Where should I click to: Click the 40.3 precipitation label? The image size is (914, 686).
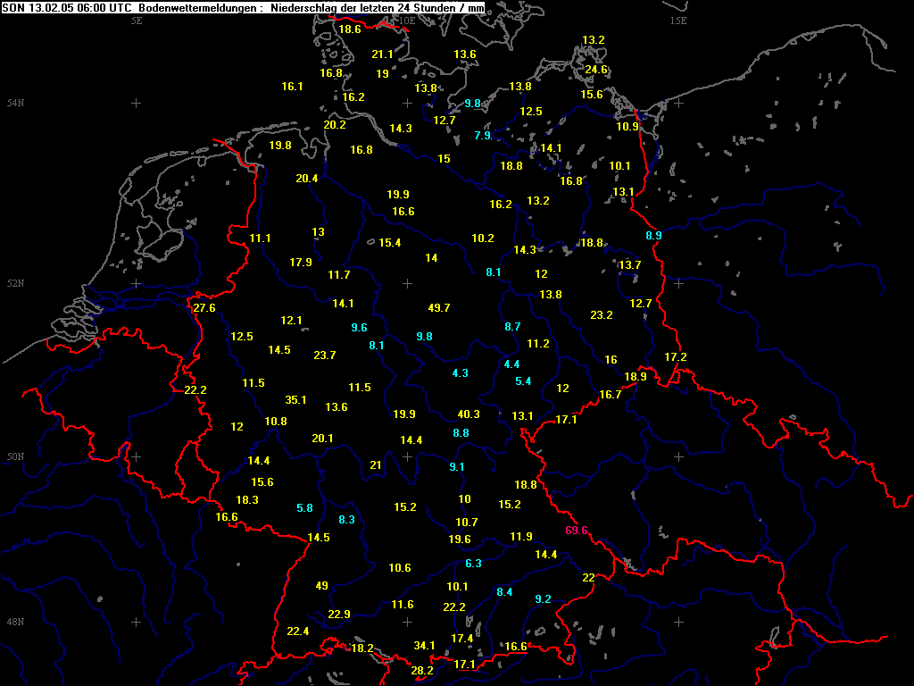(469, 414)
